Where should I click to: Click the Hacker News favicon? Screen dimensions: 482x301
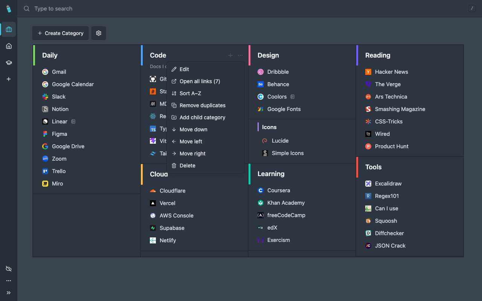tap(368, 72)
